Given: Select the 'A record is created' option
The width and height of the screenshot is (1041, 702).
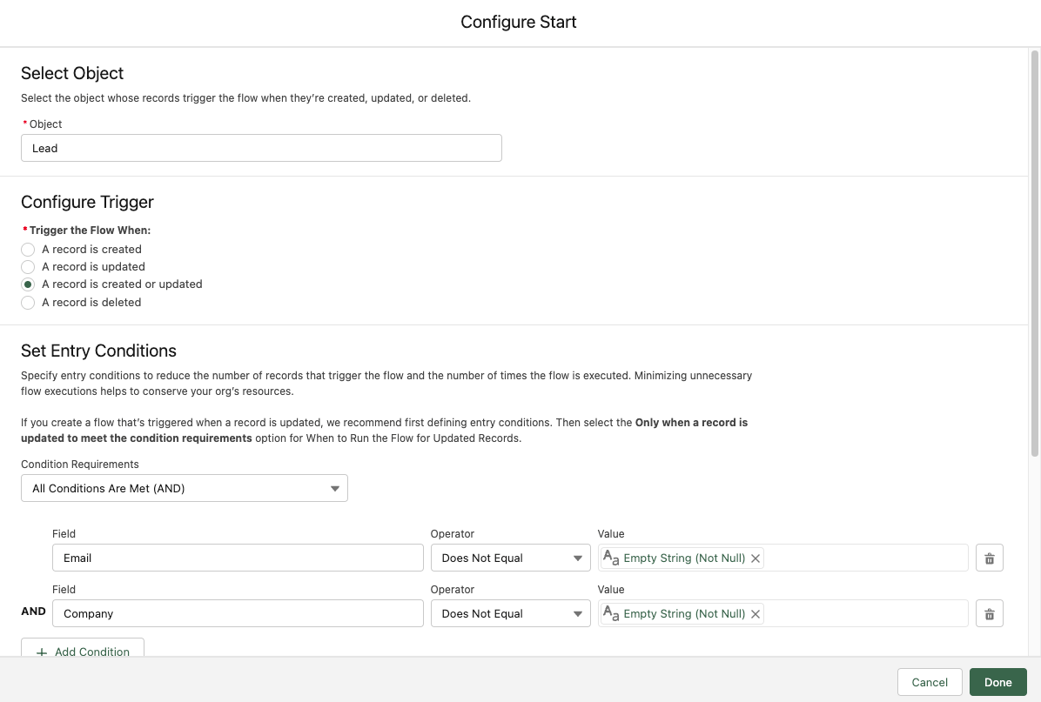Looking at the screenshot, I should coord(27,249).
